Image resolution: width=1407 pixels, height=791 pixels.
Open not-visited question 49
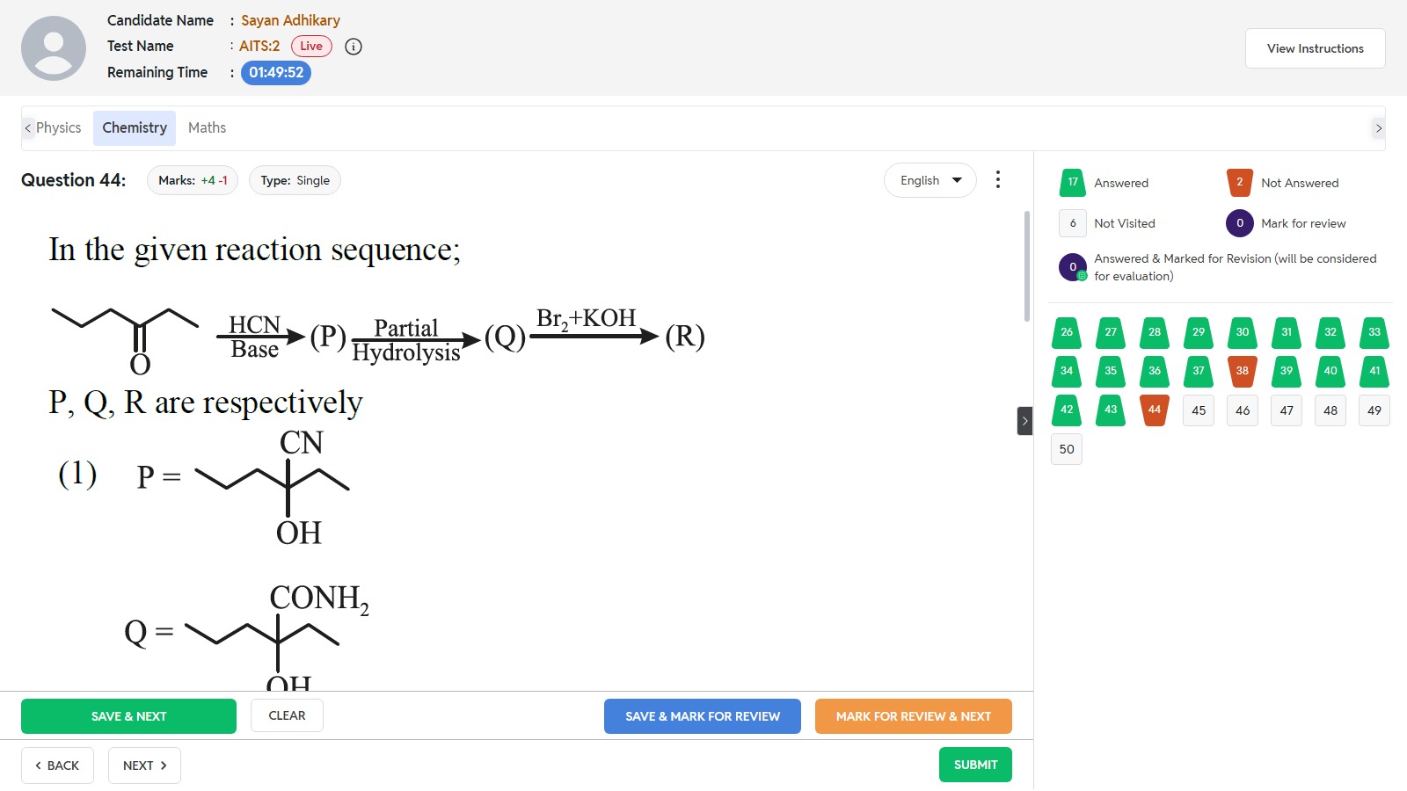point(1374,410)
